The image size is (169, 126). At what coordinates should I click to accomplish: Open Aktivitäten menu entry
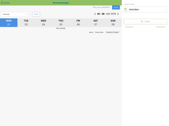(145, 9)
